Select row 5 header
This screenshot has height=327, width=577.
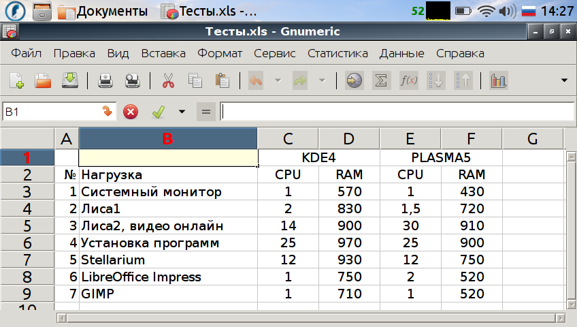coord(27,225)
